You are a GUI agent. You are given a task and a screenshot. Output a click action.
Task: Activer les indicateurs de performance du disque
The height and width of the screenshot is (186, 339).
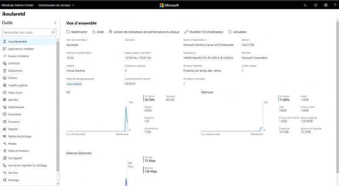[144, 32]
